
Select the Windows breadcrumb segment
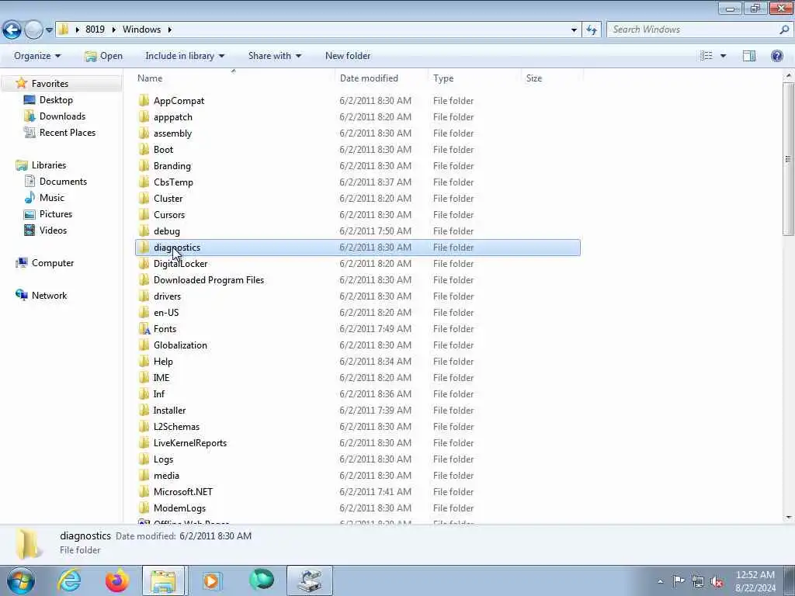[141, 29]
